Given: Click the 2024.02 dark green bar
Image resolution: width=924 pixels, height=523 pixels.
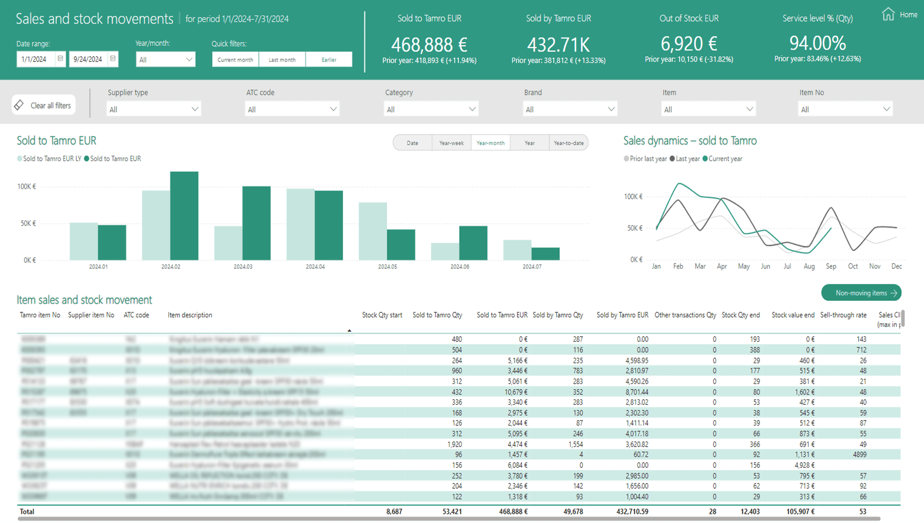Looking at the screenshot, I should (x=184, y=216).
